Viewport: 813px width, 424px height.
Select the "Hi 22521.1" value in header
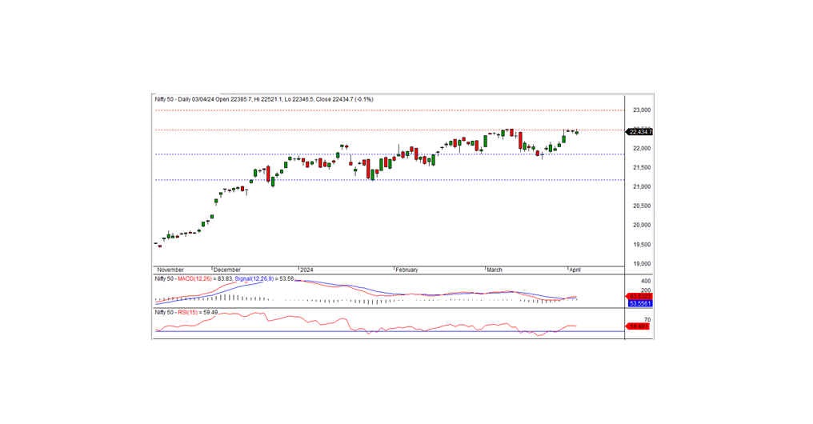267,99
